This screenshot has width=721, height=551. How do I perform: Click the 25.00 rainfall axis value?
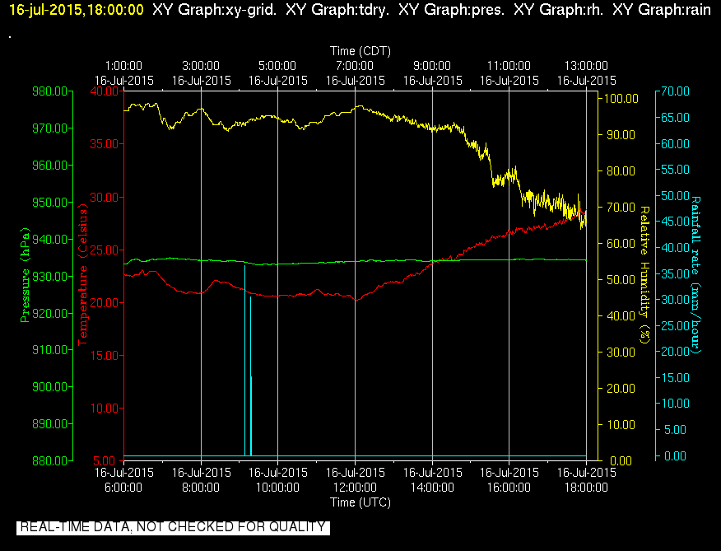pyautogui.click(x=676, y=326)
